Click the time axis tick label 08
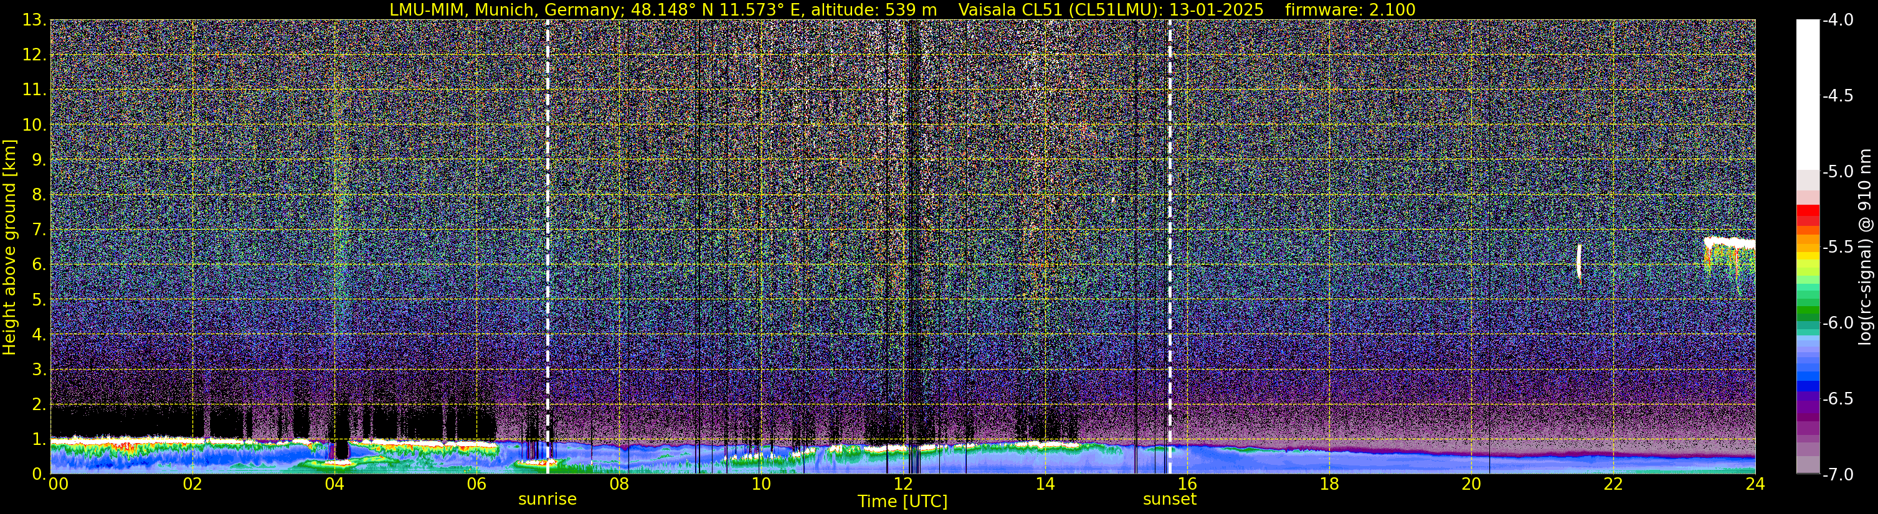The image size is (1878, 514). pyautogui.click(x=619, y=485)
